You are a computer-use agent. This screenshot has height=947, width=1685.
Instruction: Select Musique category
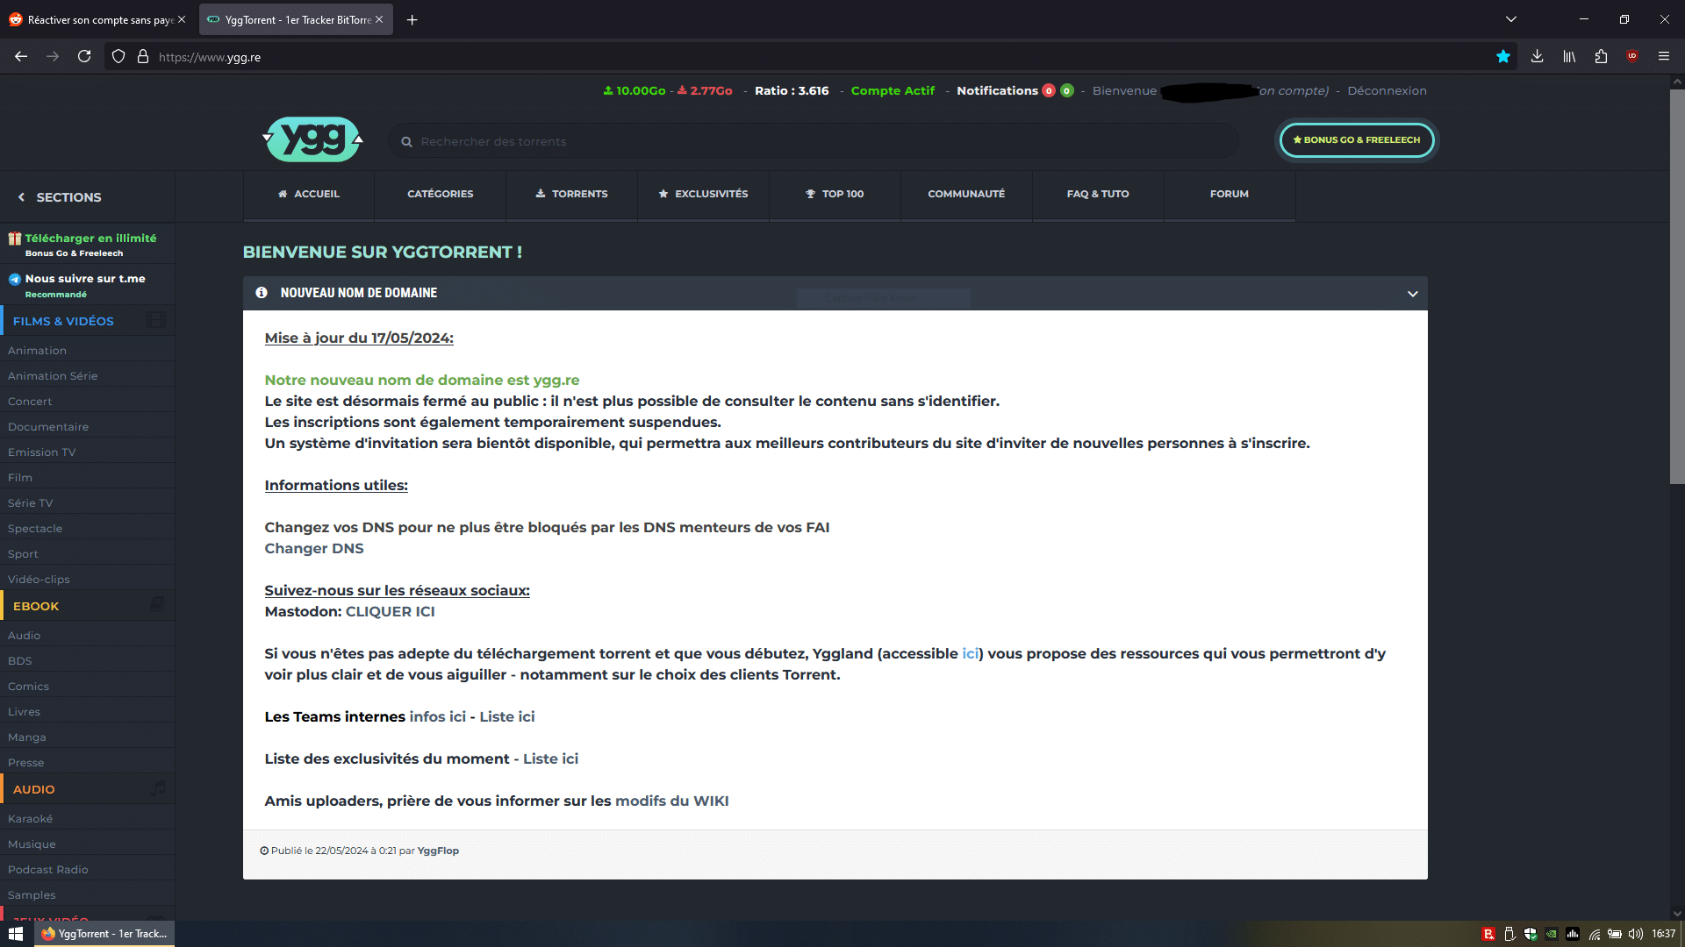[32, 844]
